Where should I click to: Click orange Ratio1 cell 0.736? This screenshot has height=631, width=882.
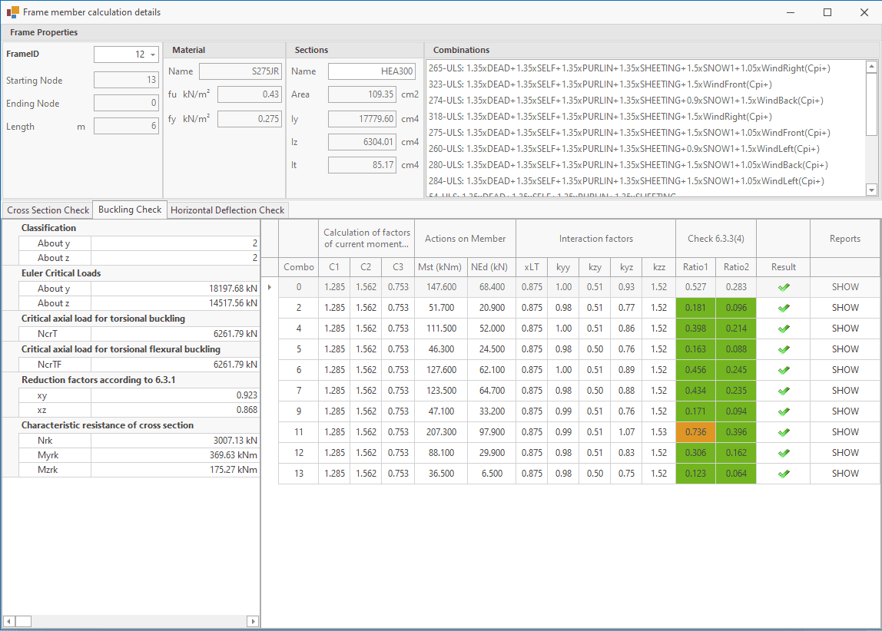(695, 432)
